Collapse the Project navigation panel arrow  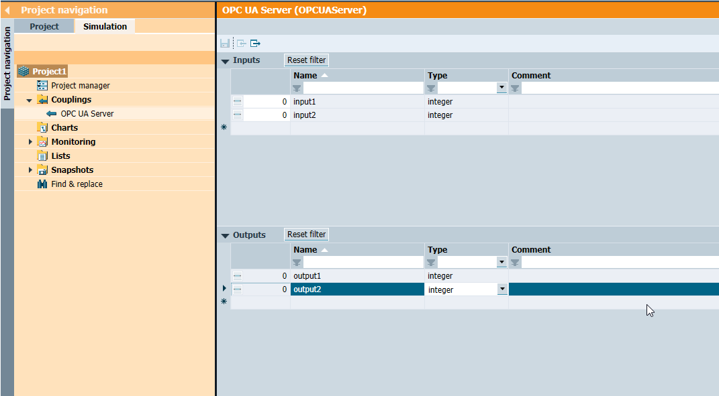point(7,10)
